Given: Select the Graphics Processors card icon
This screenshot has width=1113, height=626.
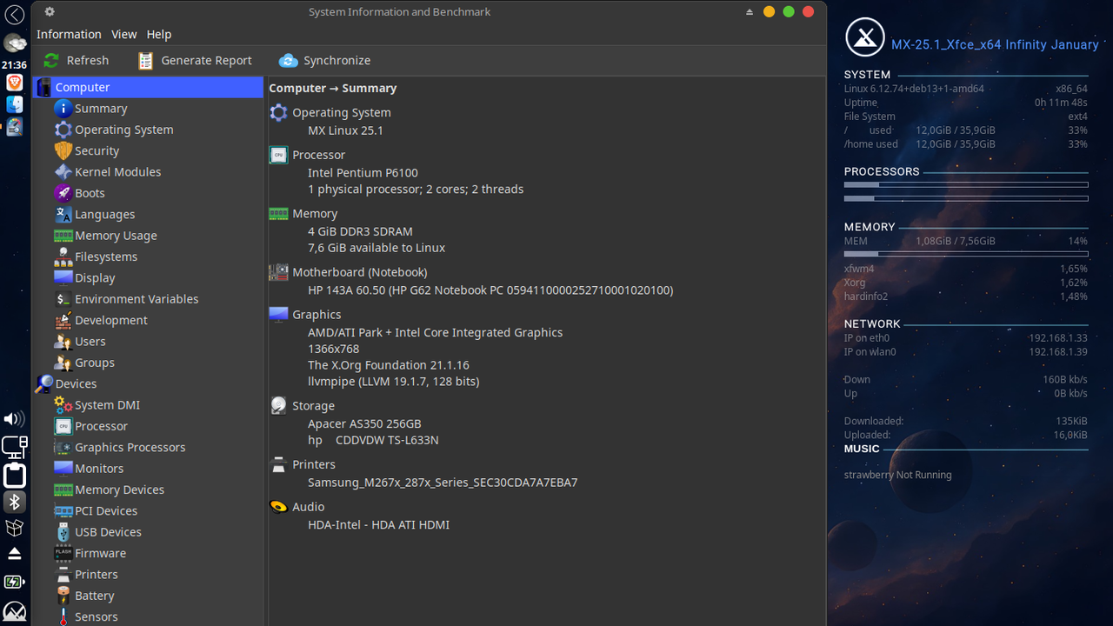Looking at the screenshot, I should pos(63,447).
